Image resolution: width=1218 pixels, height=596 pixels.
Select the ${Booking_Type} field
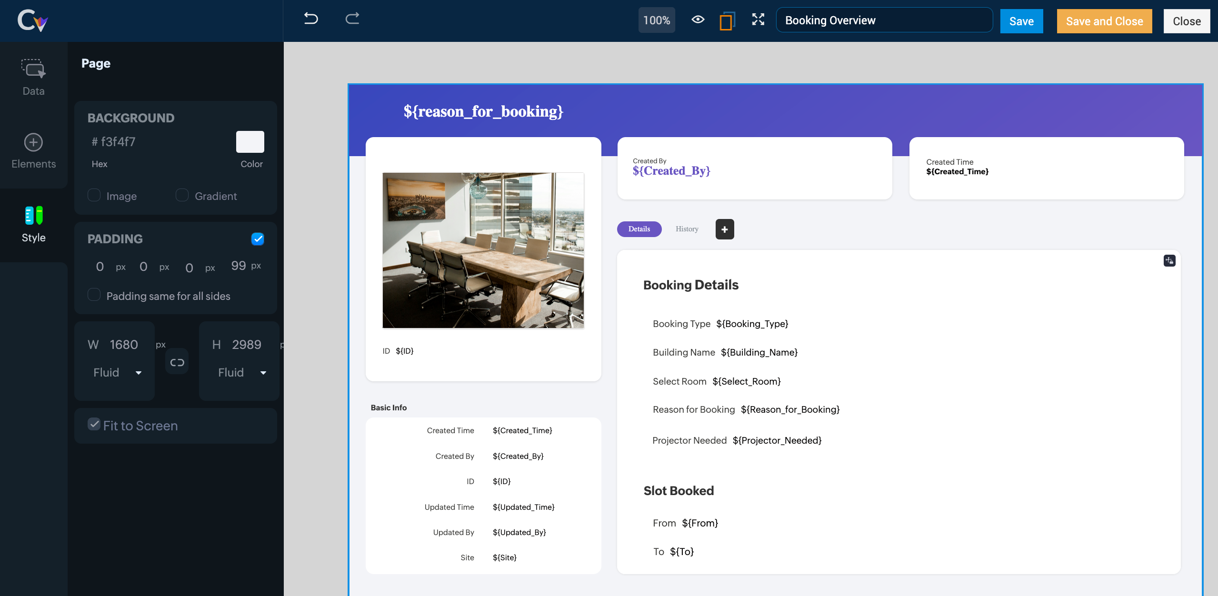[x=752, y=324]
